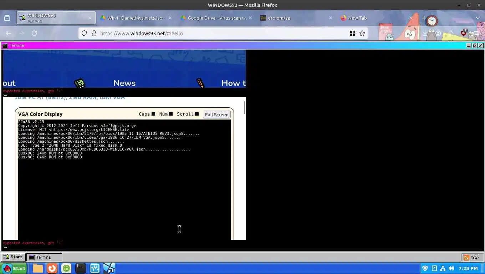The width and height of the screenshot is (485, 274).
Task: Click inside the VGA Color Display screen
Action: [x=124, y=179]
